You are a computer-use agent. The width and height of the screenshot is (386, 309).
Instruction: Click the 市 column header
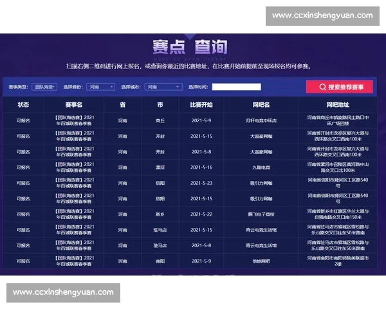[x=160, y=105]
